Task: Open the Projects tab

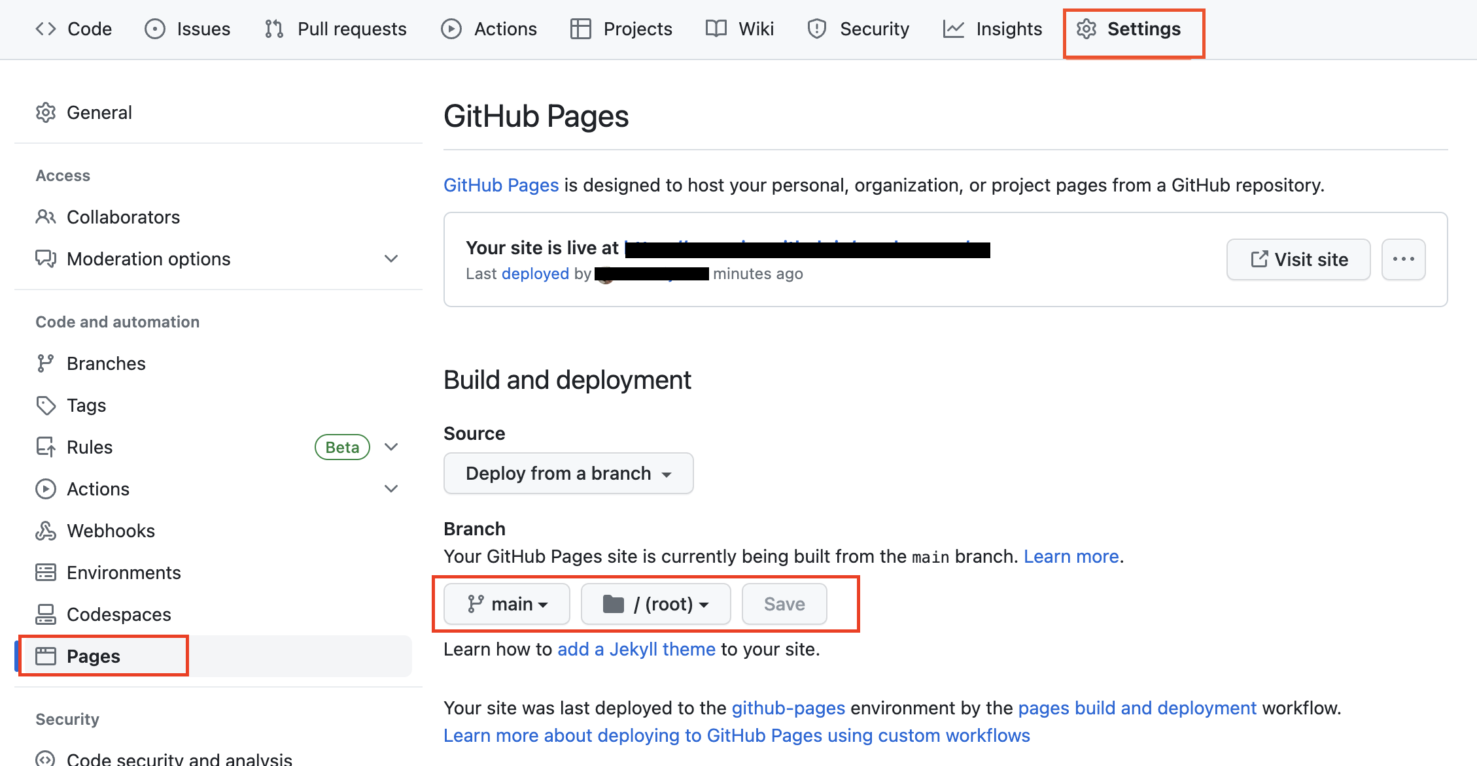Action: tap(621, 29)
